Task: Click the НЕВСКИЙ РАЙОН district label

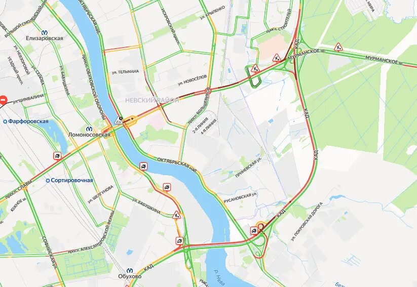Action: (152, 100)
